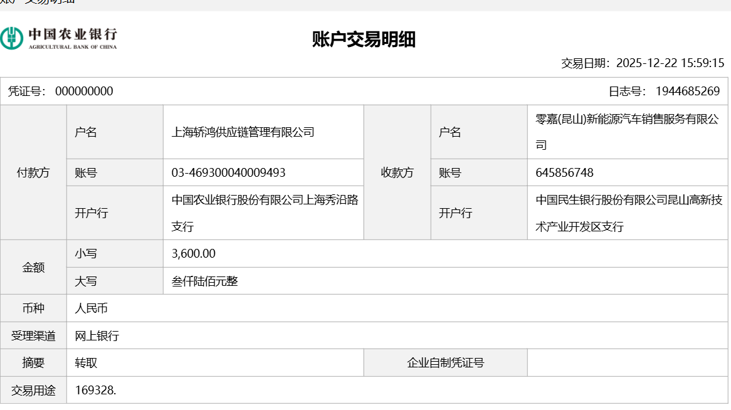Click the currency value 人民币
Viewport: 731px width, 410px height.
(x=92, y=308)
